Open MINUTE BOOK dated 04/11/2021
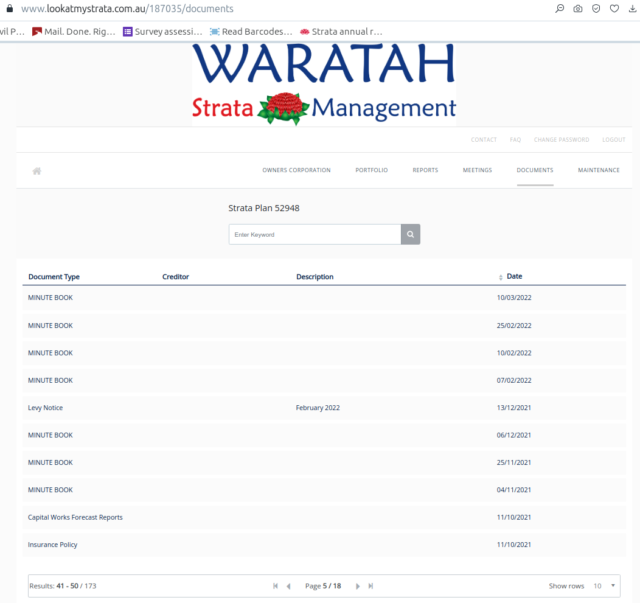Screen dimensions: 640x603 pos(324,489)
